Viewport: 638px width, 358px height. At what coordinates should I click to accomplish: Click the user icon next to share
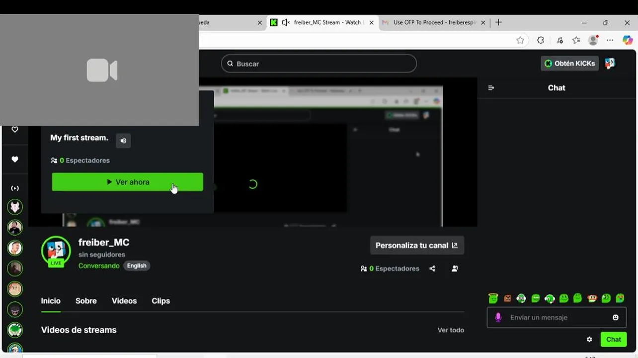455,268
